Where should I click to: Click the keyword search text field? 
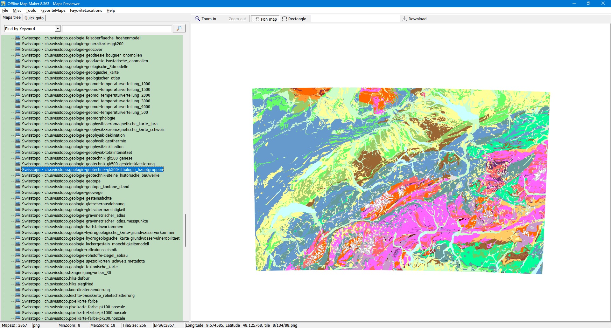click(117, 29)
